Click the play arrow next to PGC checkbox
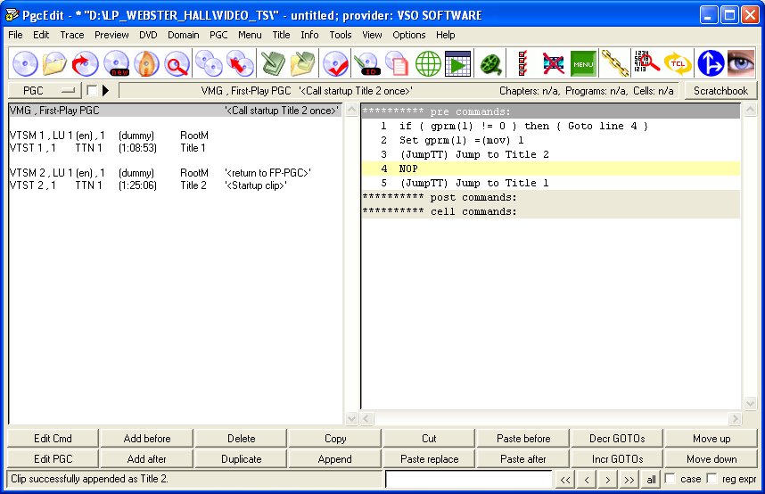Screen dimensions: 765x494 click(x=106, y=91)
